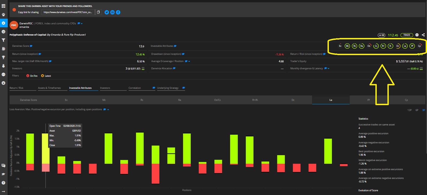This screenshot has height=195, width=427.
Task: Collapse the Loss Aversion description arrow
Action: tap(108, 109)
